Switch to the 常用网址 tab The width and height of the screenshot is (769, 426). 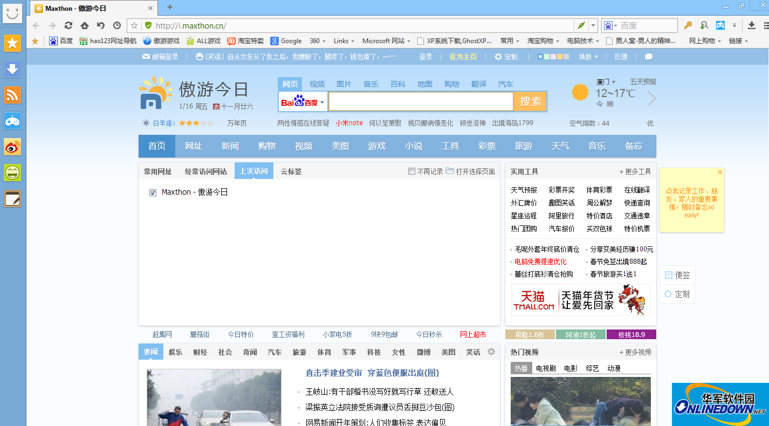157,171
